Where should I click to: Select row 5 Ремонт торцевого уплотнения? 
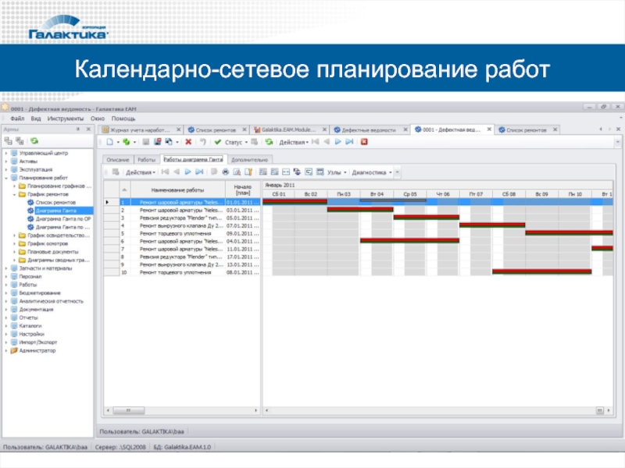(x=181, y=233)
